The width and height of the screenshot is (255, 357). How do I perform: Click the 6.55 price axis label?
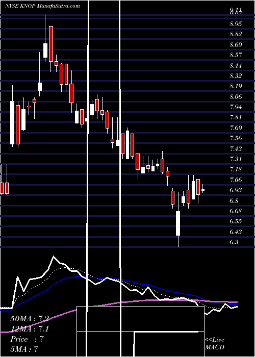click(x=236, y=221)
